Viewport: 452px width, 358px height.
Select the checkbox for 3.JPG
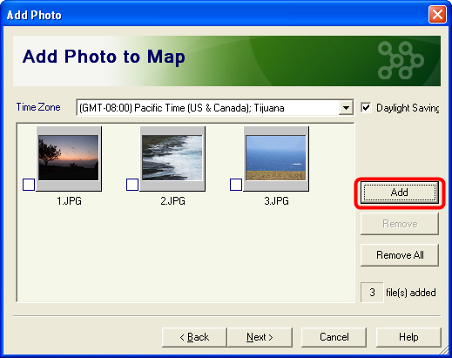236,185
